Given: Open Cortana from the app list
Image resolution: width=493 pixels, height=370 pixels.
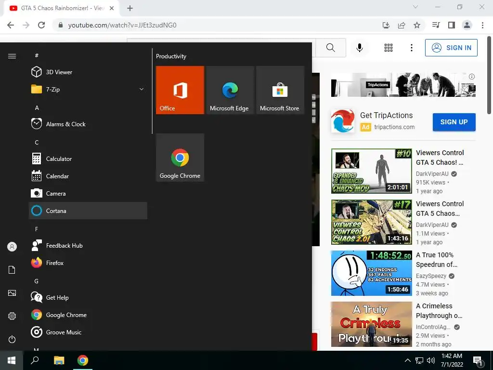Looking at the screenshot, I should [x=88, y=211].
